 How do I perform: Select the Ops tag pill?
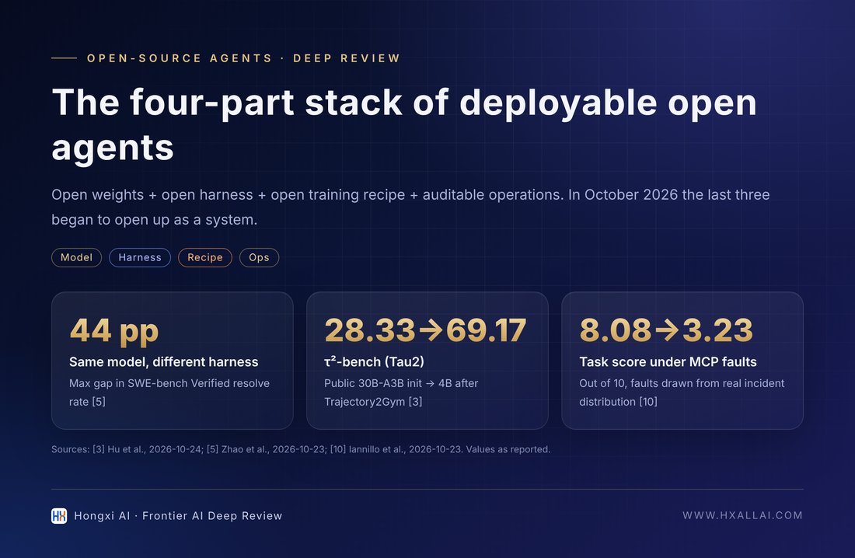[x=259, y=257]
